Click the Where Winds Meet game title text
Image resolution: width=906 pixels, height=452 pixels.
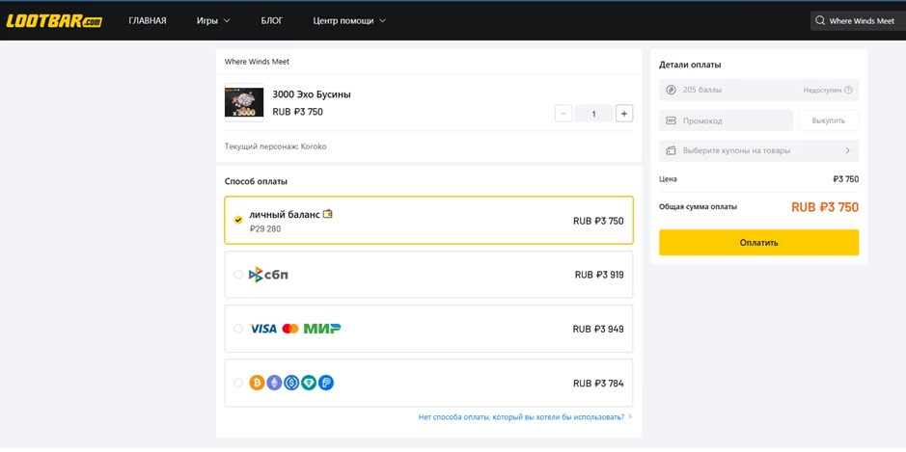pos(257,62)
